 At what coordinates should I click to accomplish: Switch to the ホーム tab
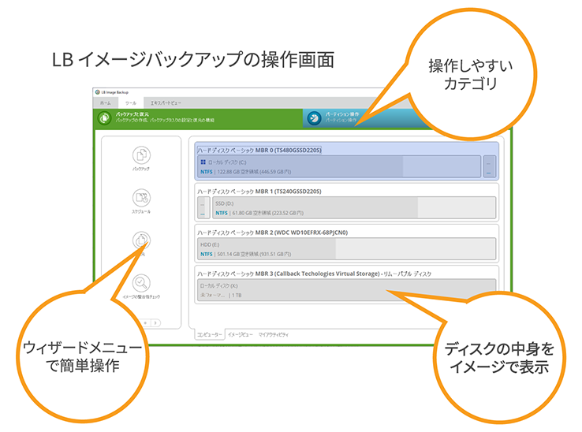coord(106,102)
